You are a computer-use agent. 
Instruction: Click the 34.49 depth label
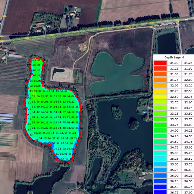tap(55, 91)
